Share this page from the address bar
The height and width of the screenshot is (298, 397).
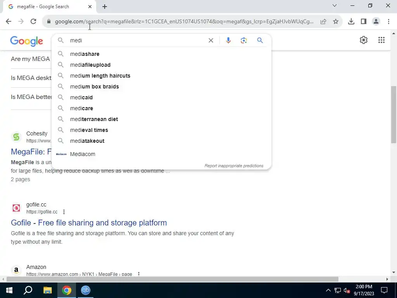click(323, 22)
